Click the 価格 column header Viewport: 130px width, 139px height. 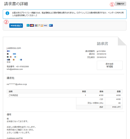click(x=101, y=91)
